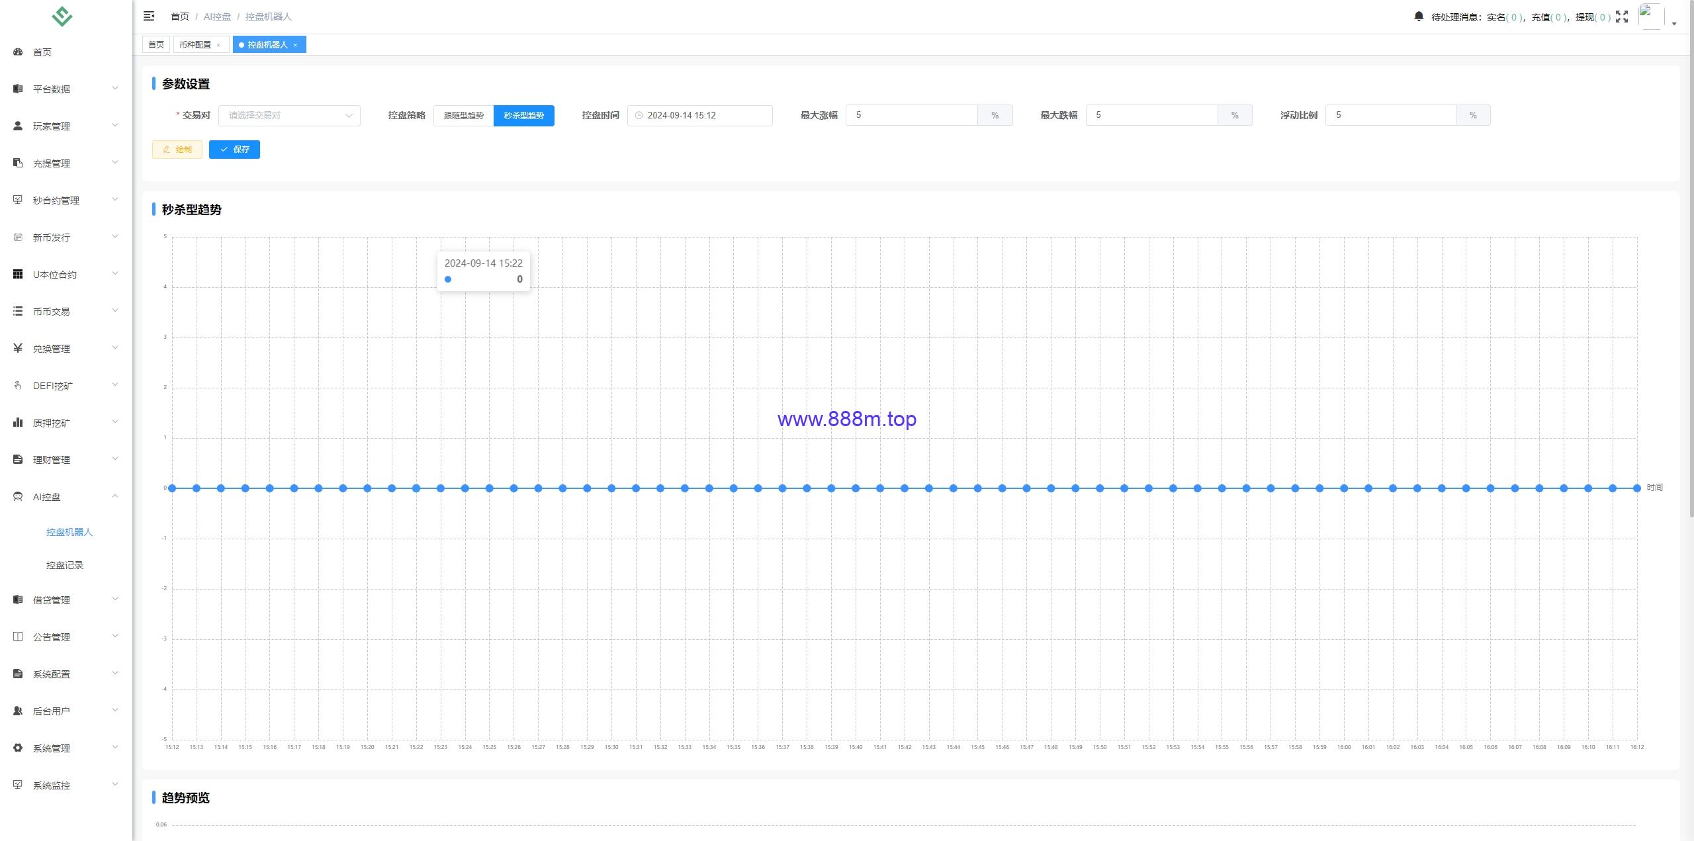Click the 秒合约管理 sidebar icon
This screenshot has width=1694, height=841.
pos(18,200)
